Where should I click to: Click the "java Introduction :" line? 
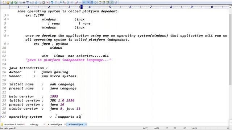[28, 68]
